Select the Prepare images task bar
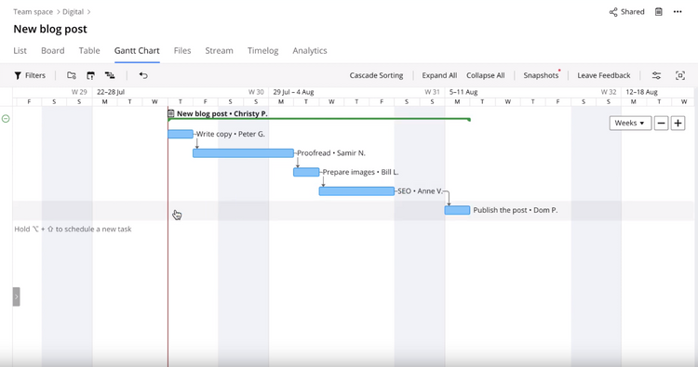Viewport: 698px width, 367px height. pyautogui.click(x=306, y=172)
